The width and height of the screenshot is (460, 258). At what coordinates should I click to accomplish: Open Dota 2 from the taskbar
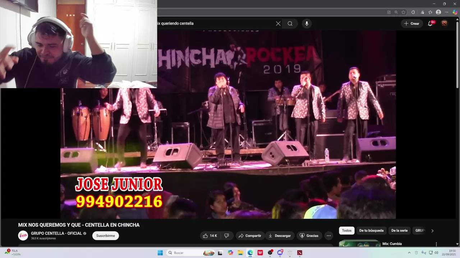300,253
